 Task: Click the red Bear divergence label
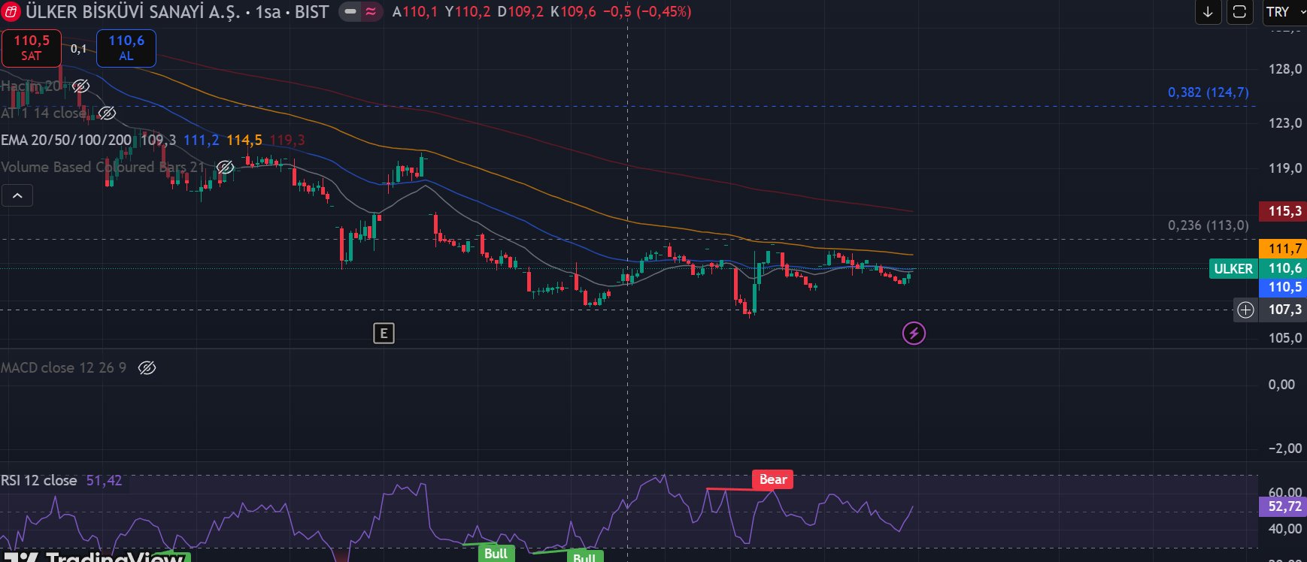[773, 479]
